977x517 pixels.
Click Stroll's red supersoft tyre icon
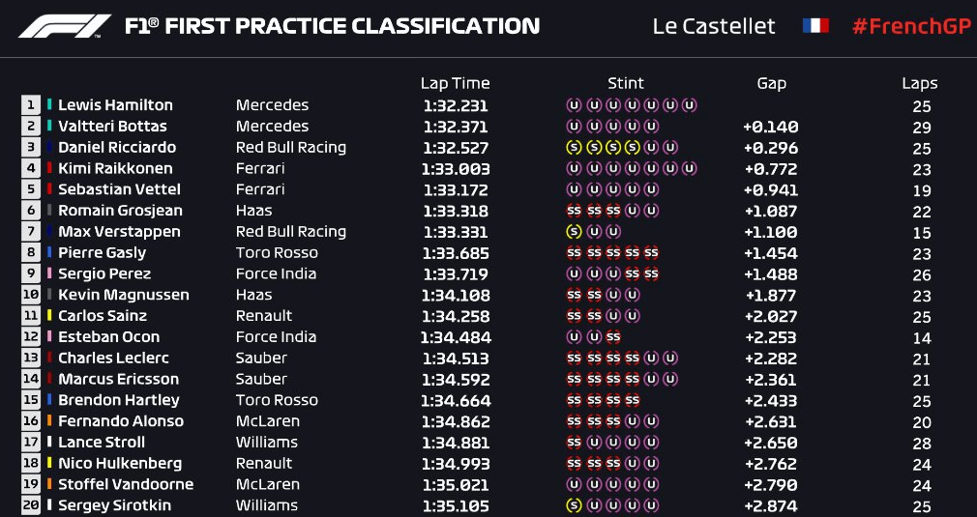pyautogui.click(x=574, y=443)
